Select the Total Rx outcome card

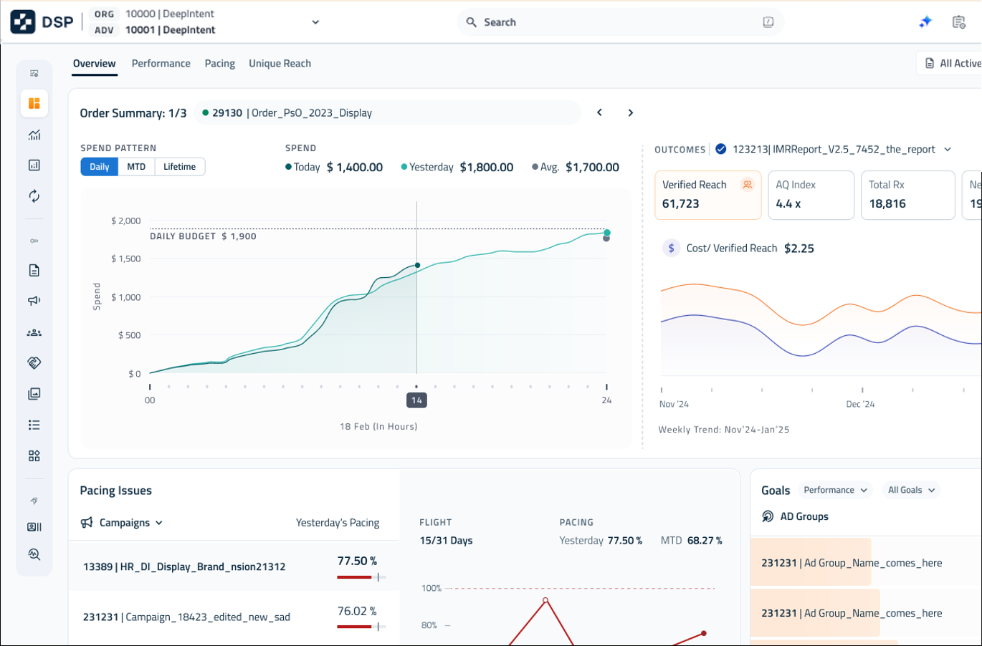pyautogui.click(x=908, y=195)
